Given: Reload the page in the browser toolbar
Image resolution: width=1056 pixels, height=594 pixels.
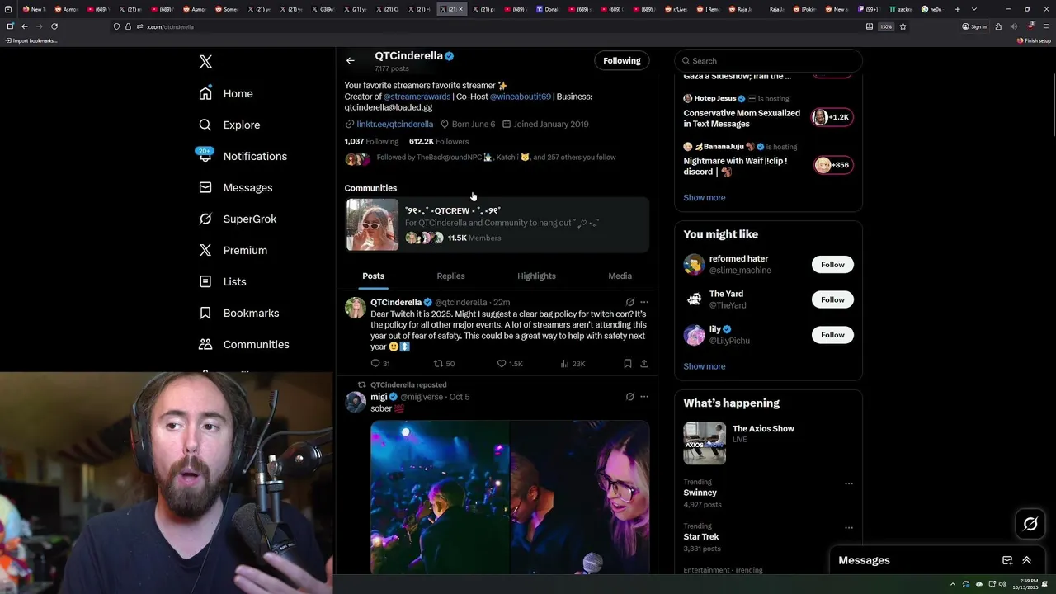Looking at the screenshot, I should (x=54, y=26).
